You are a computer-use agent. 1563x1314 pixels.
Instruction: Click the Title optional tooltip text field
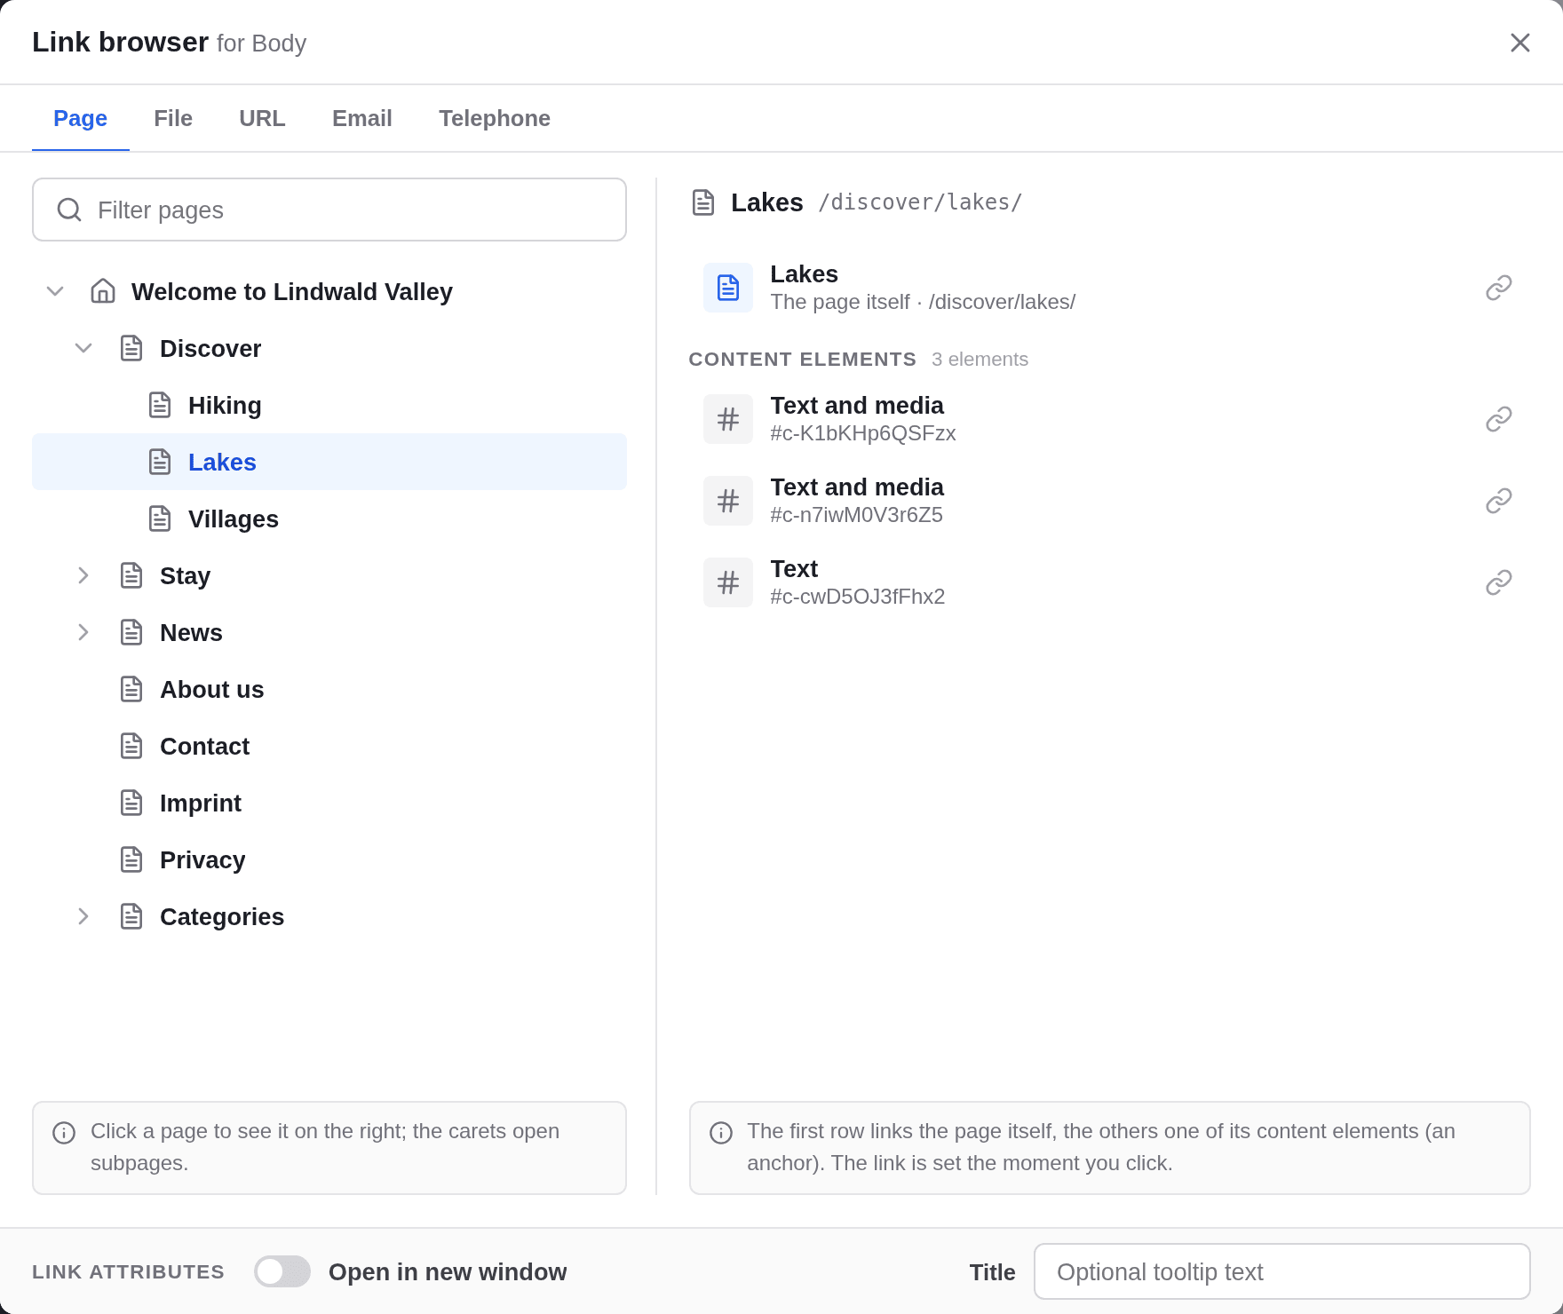1281,1271
